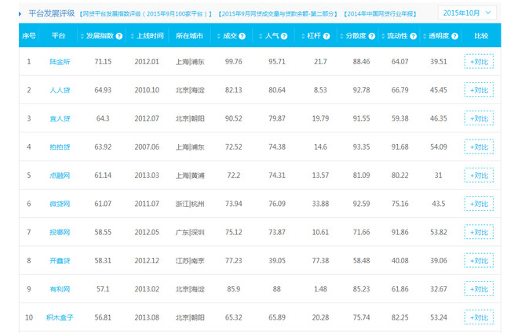
Task: Add 投哪网 to comparison with +对比
Action: 479,232
